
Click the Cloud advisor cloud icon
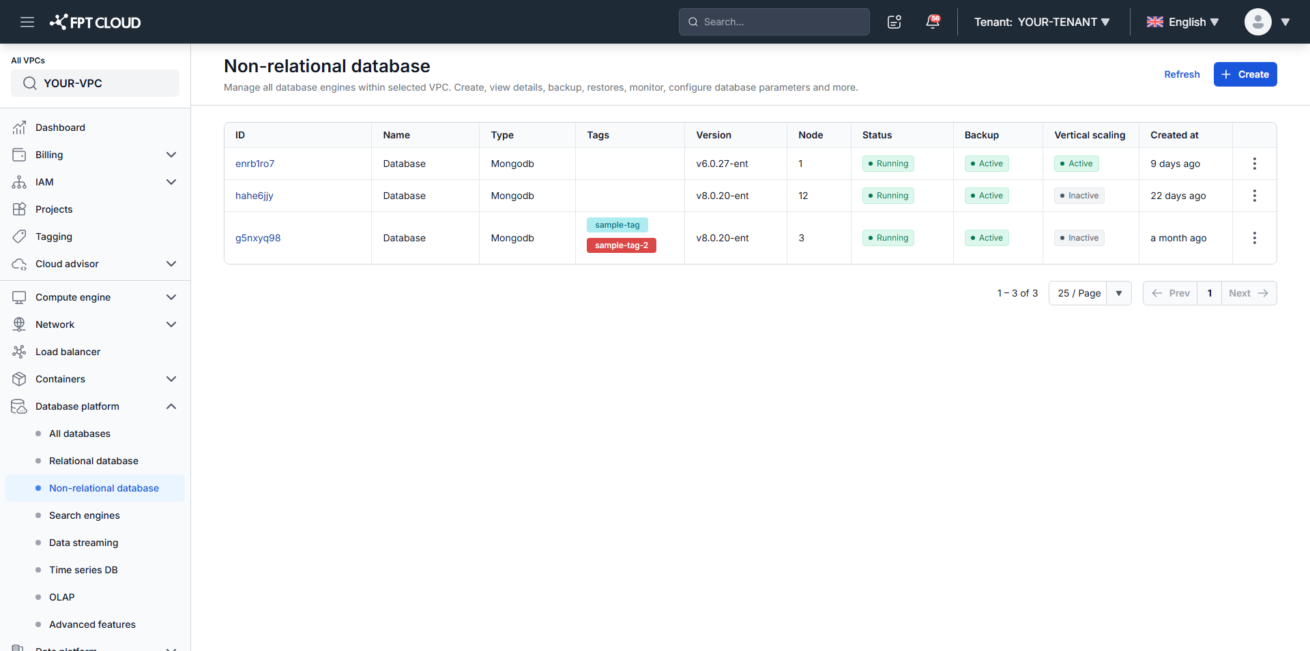coord(19,264)
